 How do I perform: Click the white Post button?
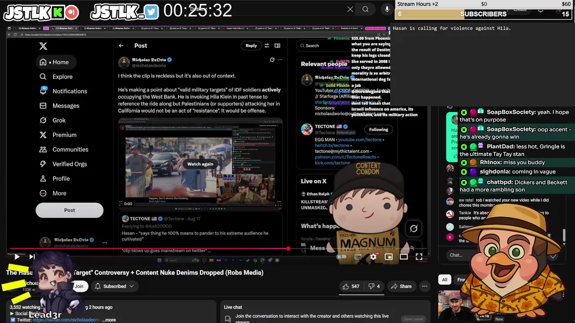coord(70,210)
